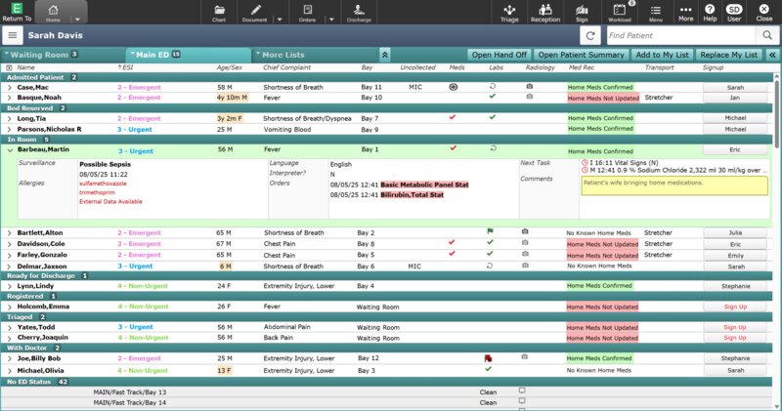Open the Document dropdown arrow

pos(280,18)
